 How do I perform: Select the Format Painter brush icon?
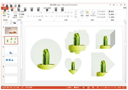point(8,17)
